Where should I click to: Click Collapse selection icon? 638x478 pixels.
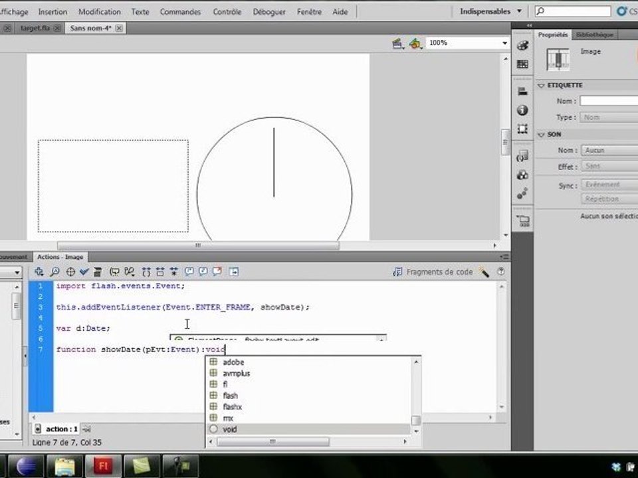(160, 272)
